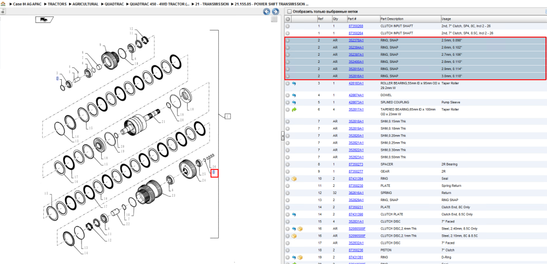The width and height of the screenshot is (547, 264).
Task: Add GEAR 87350277 with its plus icon
Action: (288, 172)
